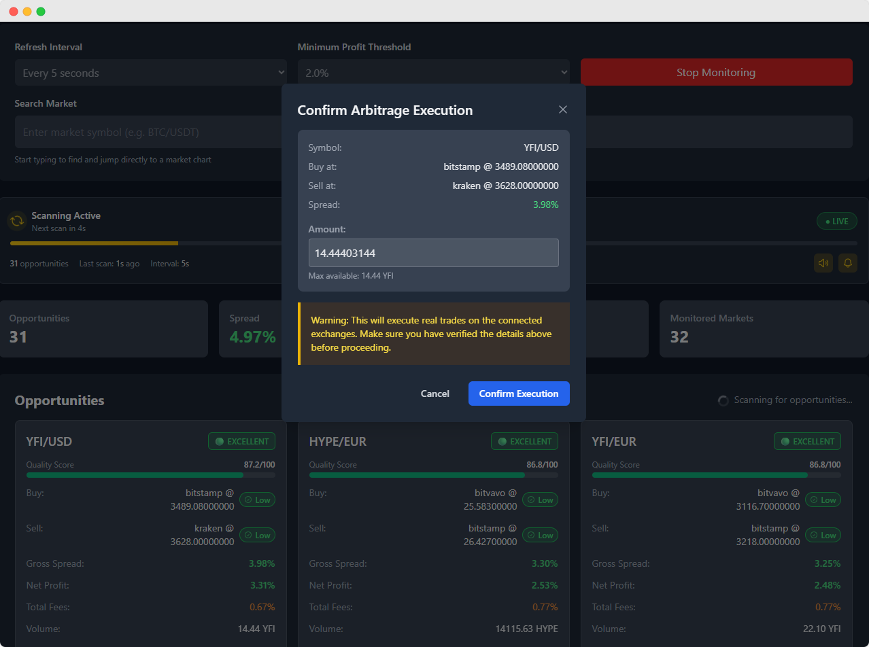
Task: Click the spinner beside Scanning for opportunities
Action: pos(723,400)
